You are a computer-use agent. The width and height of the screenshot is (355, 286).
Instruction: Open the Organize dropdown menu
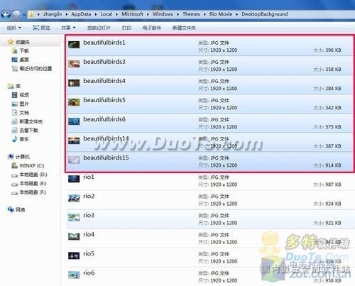coord(14,28)
